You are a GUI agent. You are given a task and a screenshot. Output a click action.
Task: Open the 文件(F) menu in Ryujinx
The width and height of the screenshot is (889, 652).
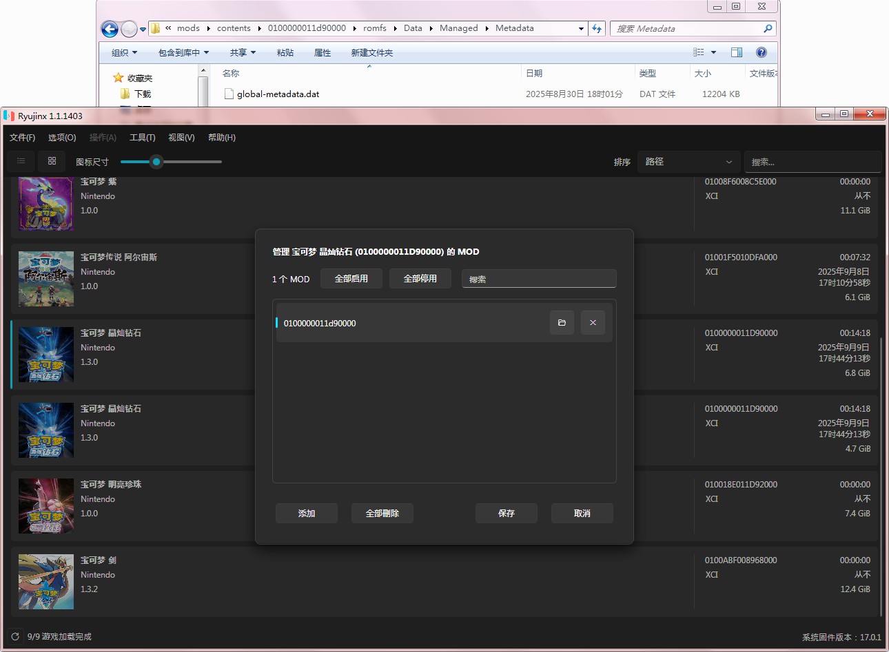point(22,138)
